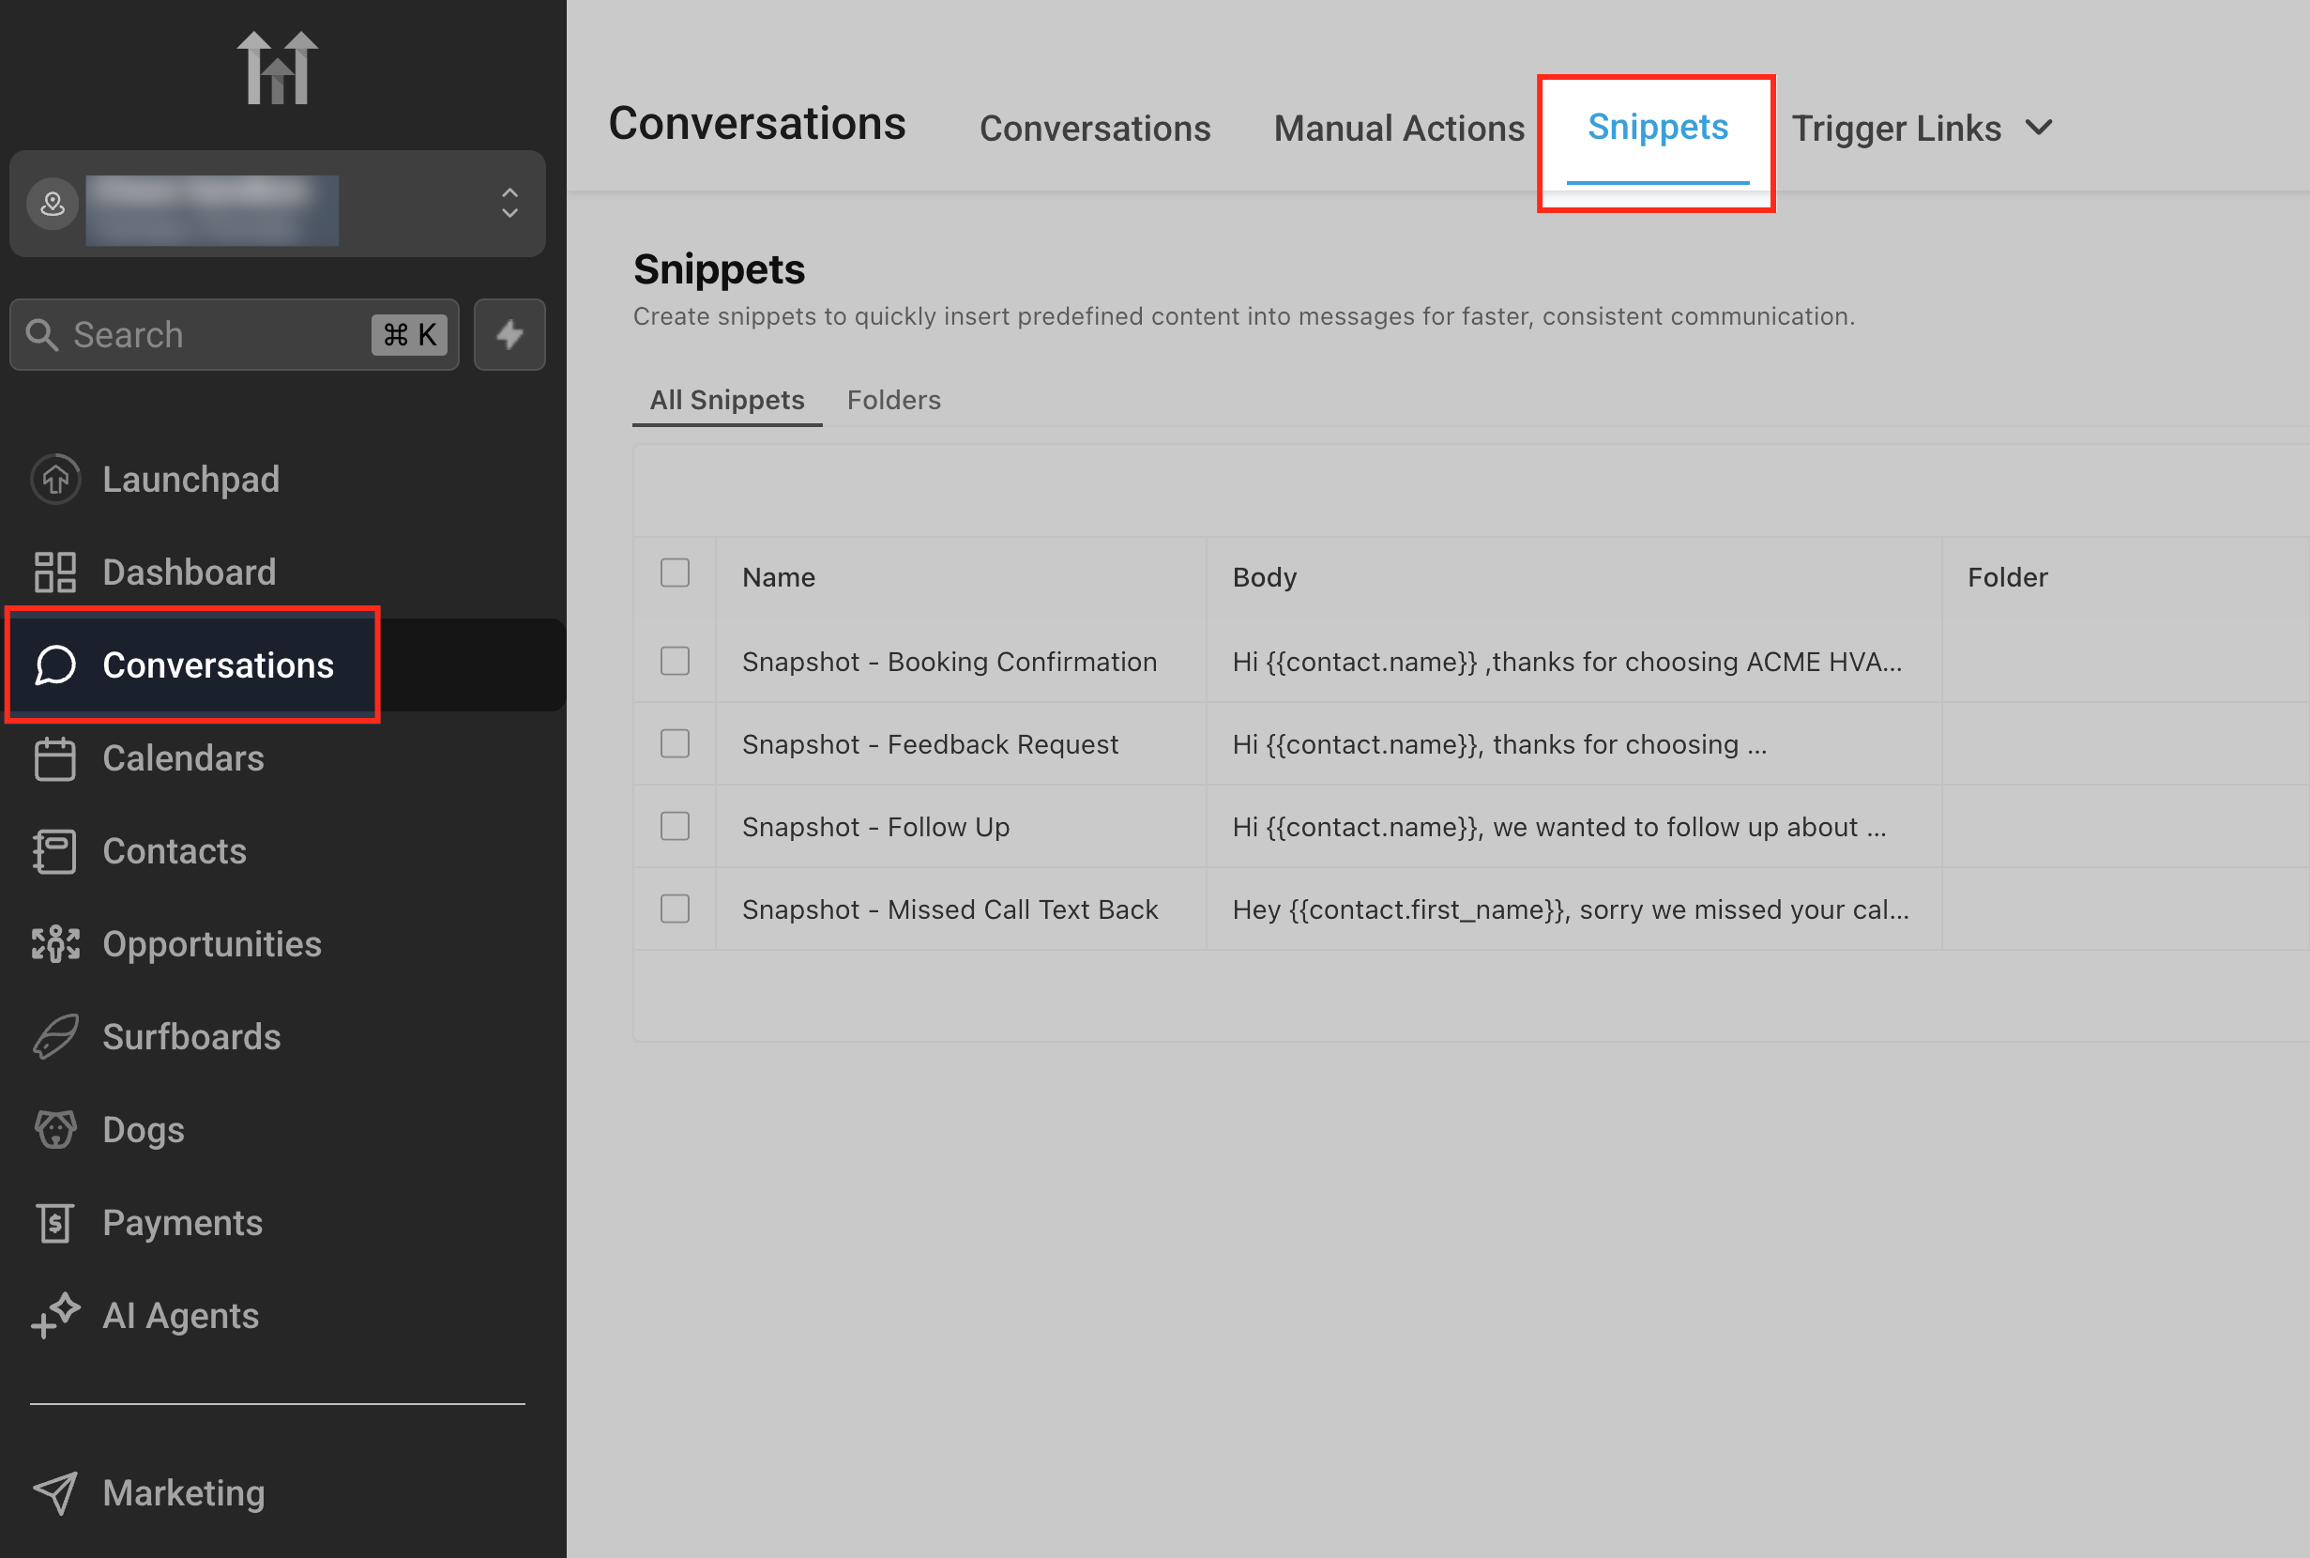Switch to the Folders tab
This screenshot has height=1558, width=2310.
click(893, 401)
